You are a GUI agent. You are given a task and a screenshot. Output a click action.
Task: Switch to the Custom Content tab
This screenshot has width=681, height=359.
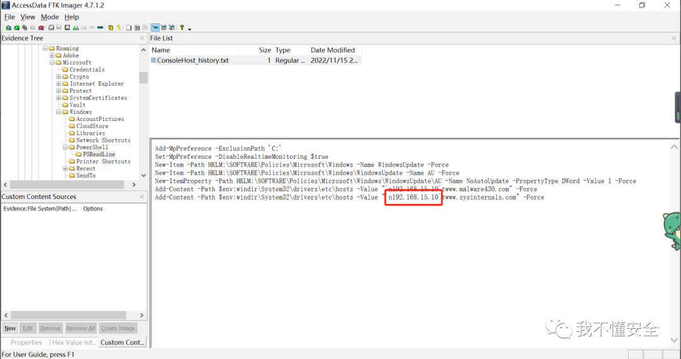(122, 343)
